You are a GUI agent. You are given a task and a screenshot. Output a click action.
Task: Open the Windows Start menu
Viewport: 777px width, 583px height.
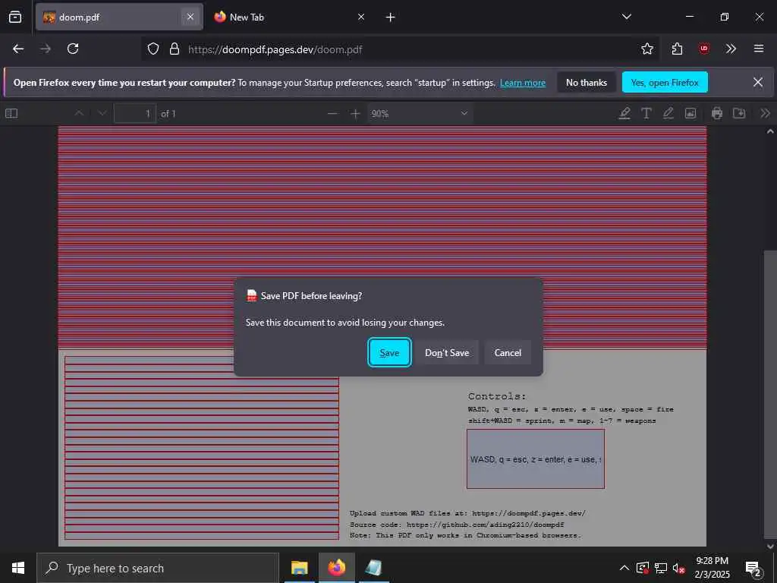(18, 568)
